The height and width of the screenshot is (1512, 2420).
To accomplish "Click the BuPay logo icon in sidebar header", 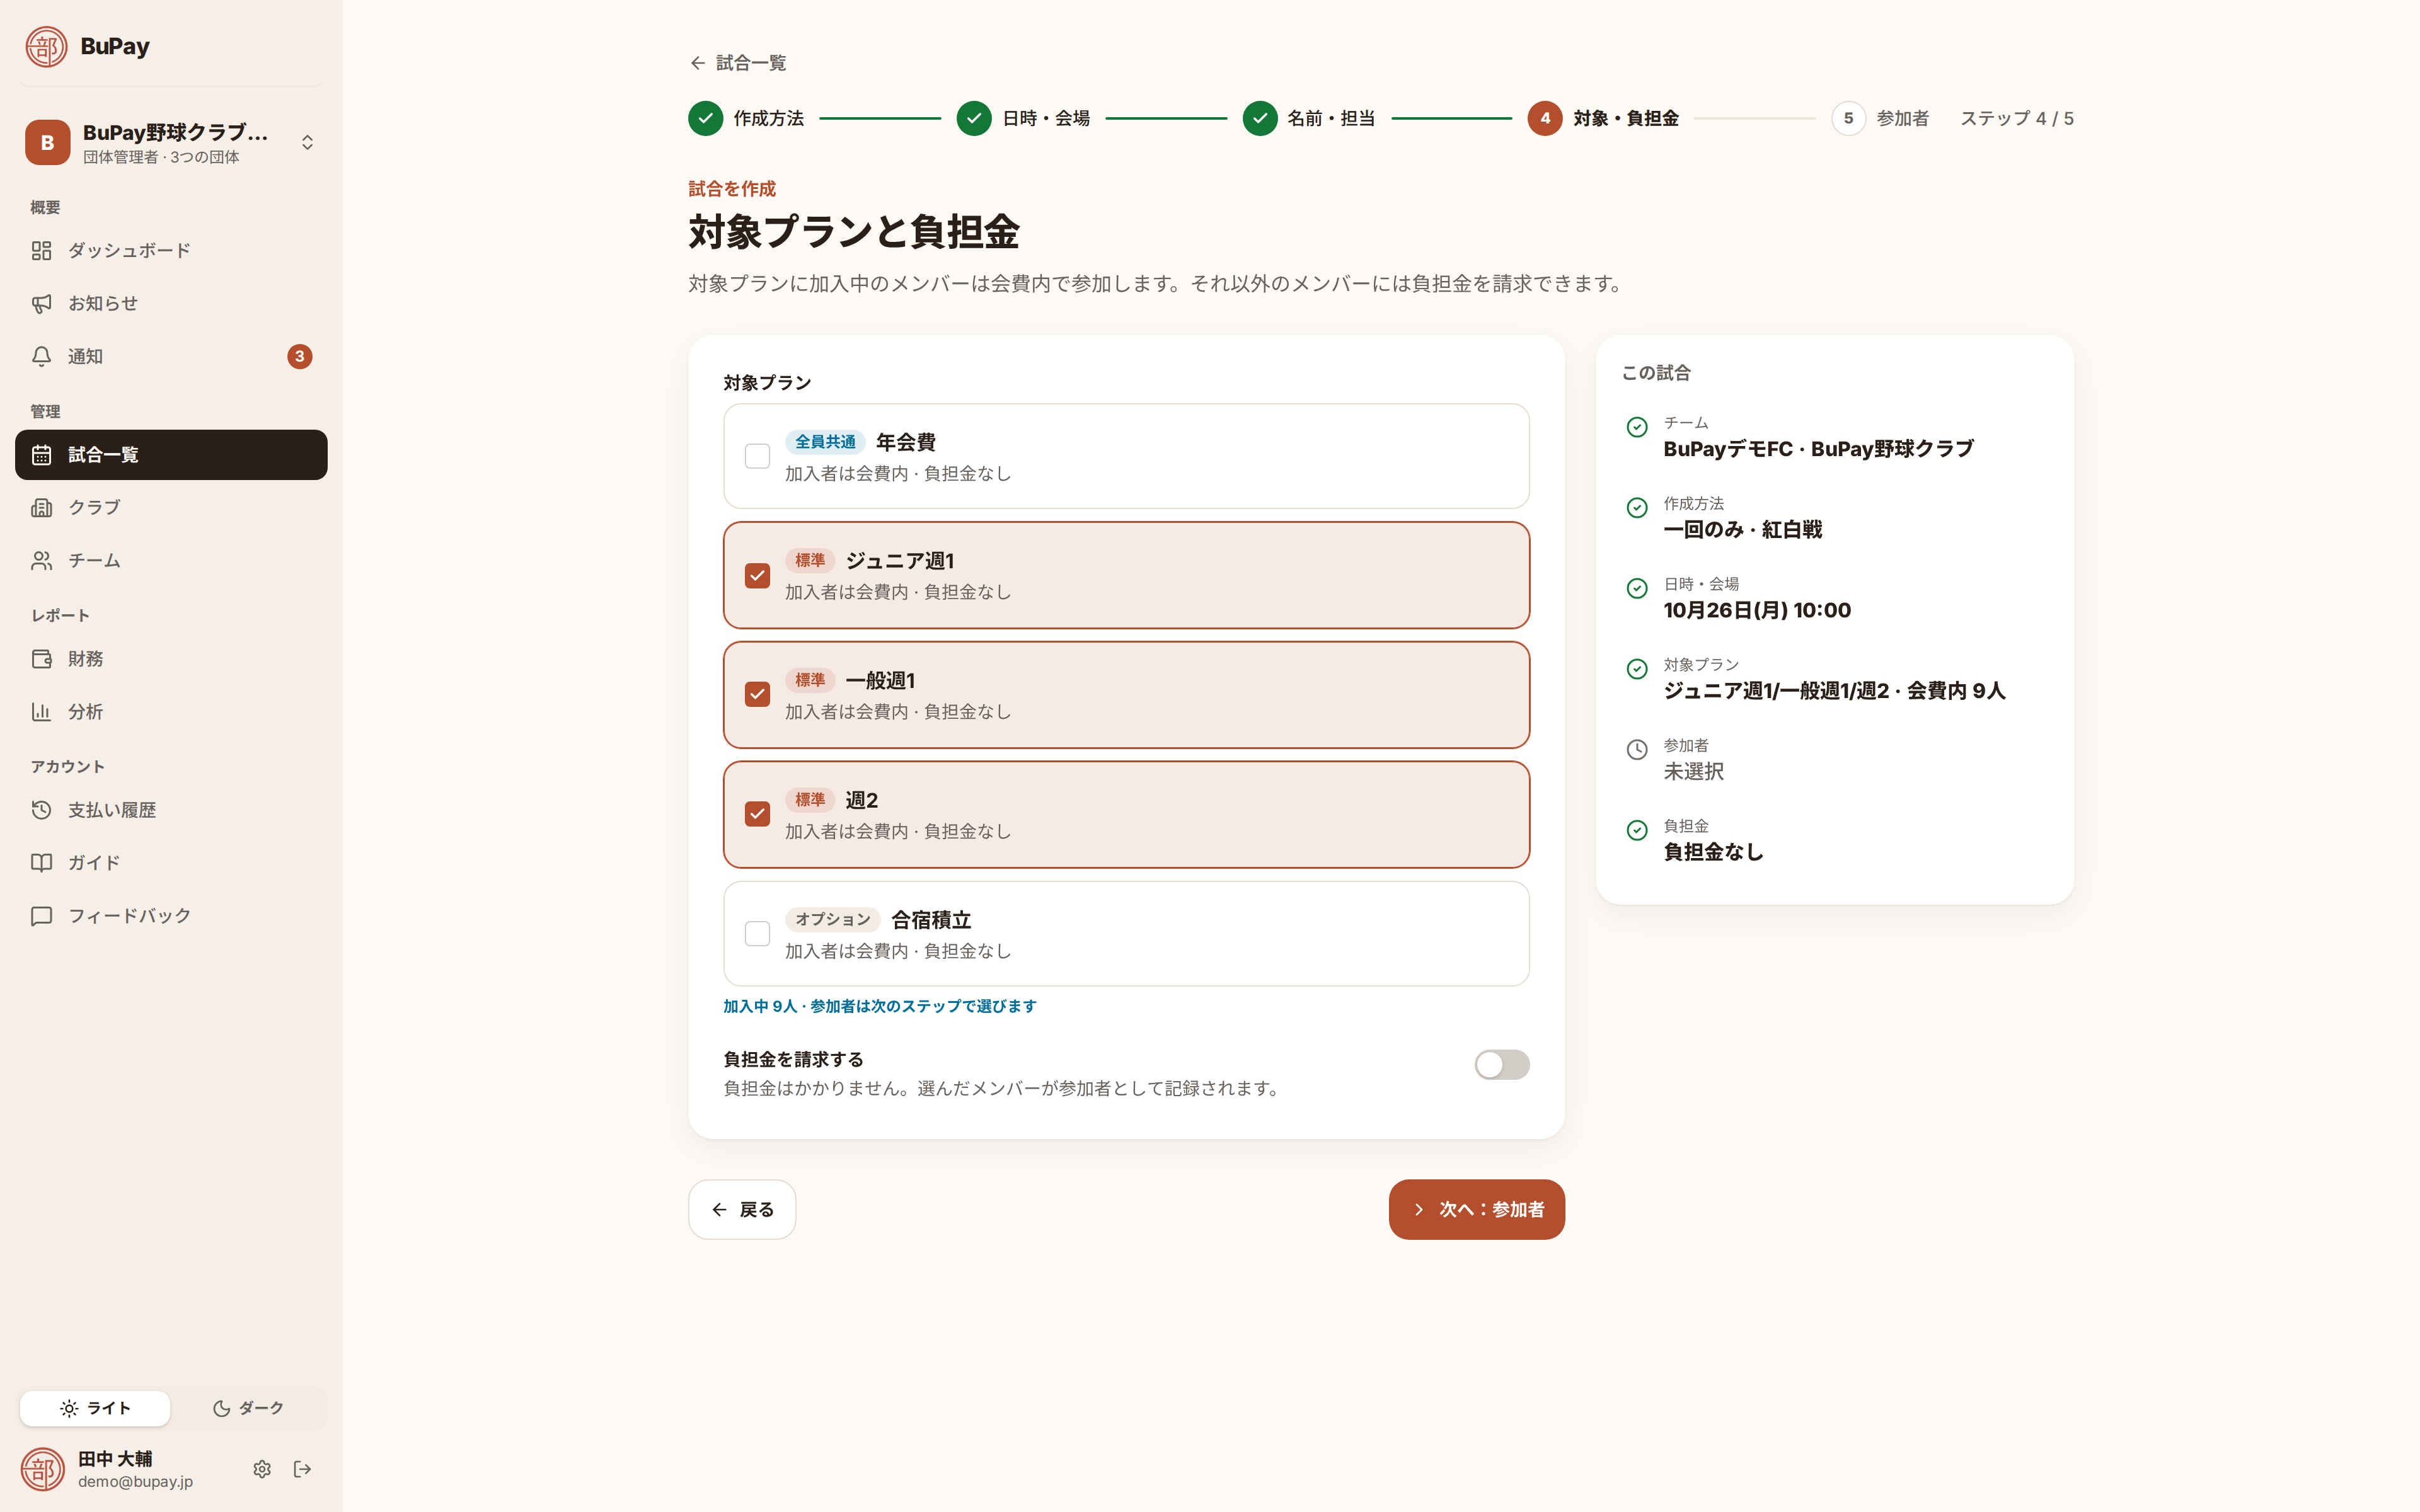I will (46, 46).
